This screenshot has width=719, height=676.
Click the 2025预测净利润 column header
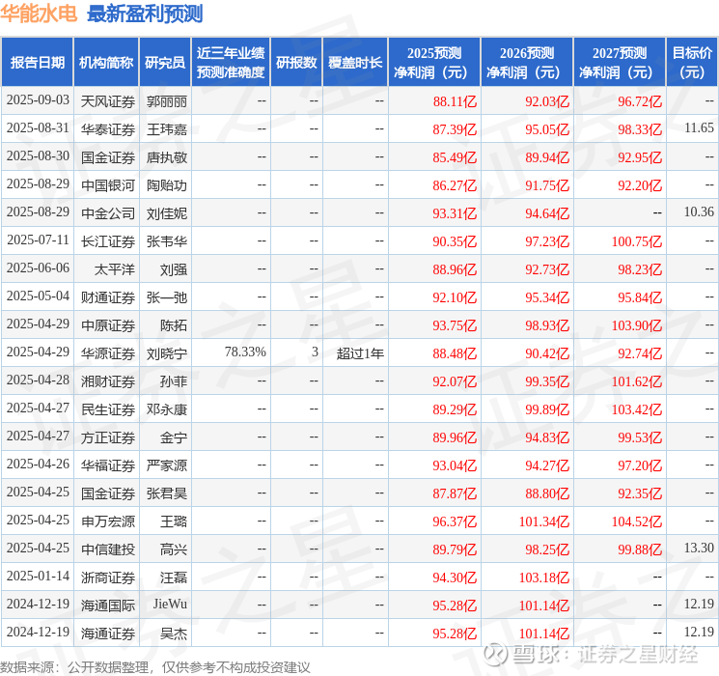click(x=434, y=63)
